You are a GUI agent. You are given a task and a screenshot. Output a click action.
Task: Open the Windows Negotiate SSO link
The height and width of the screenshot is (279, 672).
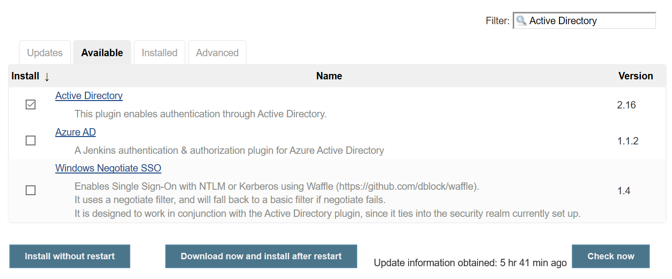108,168
